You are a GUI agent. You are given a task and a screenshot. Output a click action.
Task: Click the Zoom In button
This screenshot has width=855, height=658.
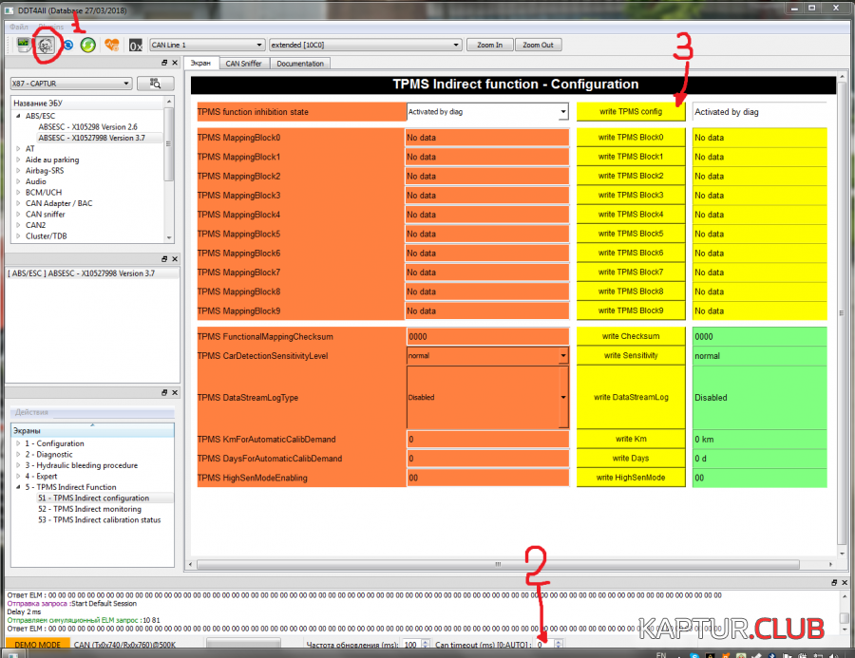[490, 45]
